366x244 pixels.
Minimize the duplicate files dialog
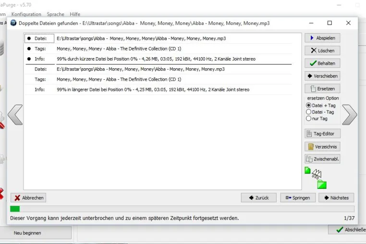pyautogui.click(x=311, y=23)
